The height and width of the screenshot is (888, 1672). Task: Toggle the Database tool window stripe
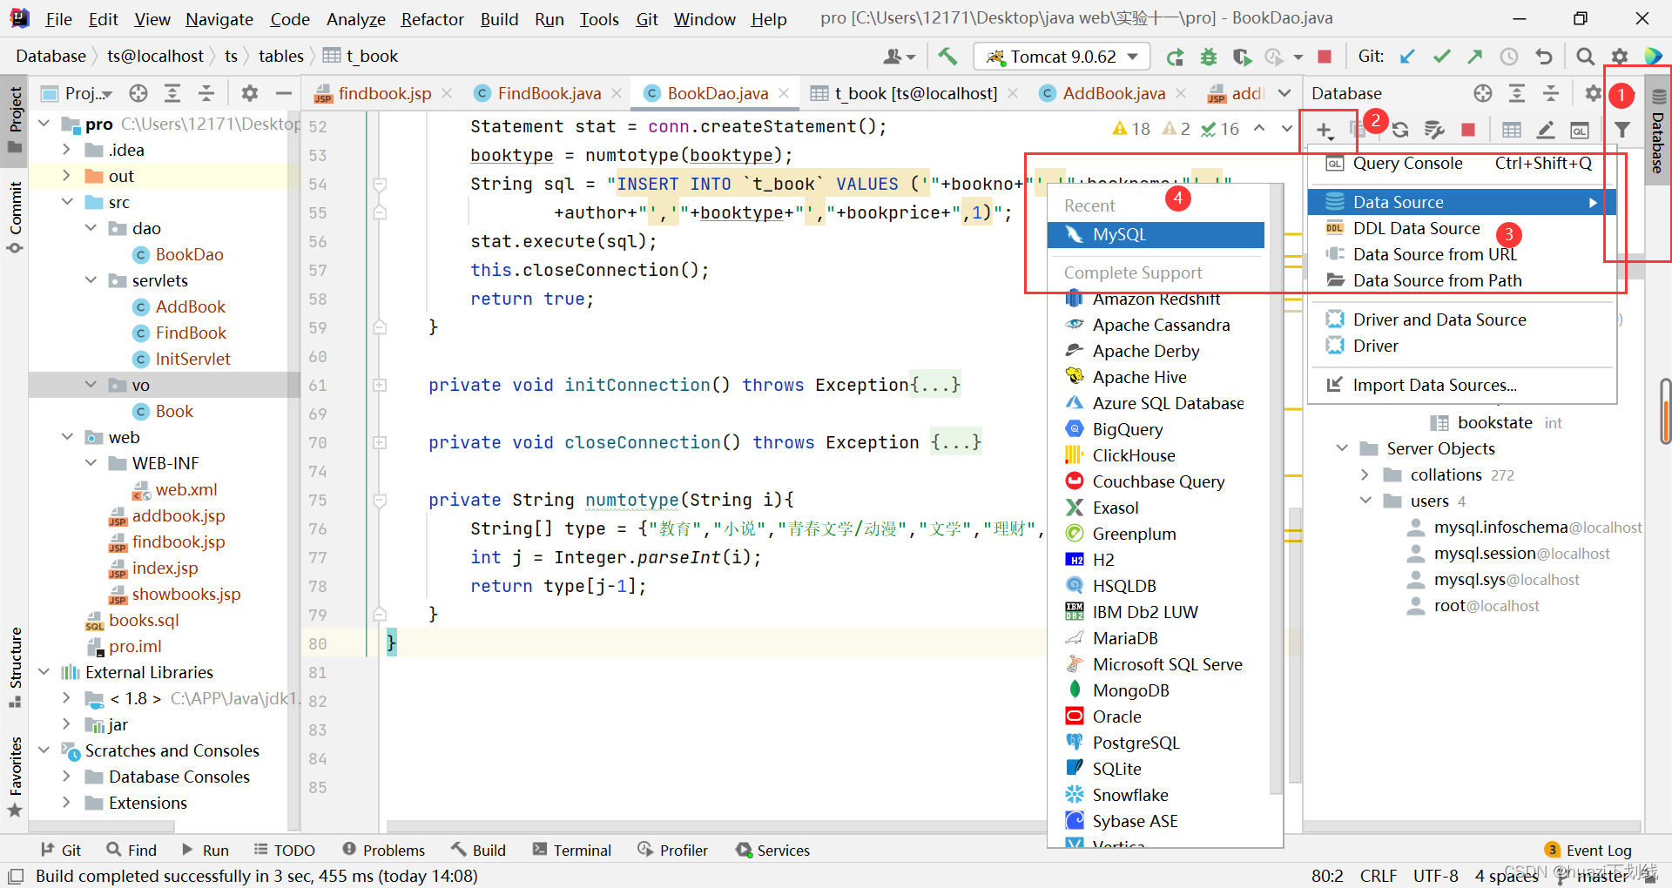click(x=1658, y=131)
